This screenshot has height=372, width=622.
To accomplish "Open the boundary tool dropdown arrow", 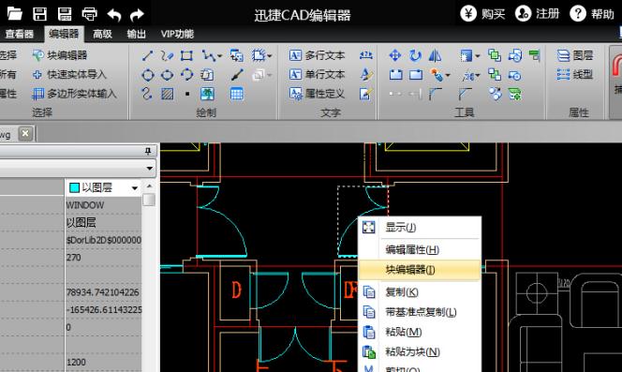I will click(270, 56).
